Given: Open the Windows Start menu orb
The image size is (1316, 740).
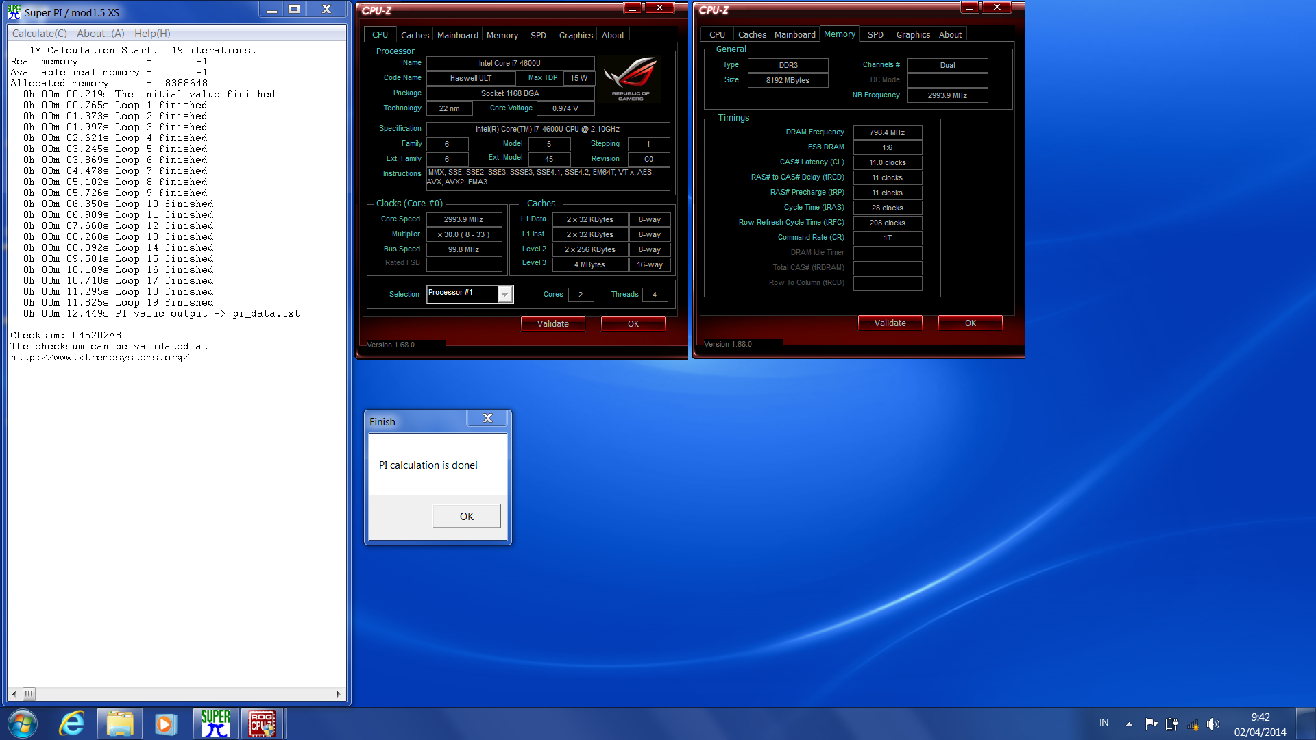Looking at the screenshot, I should coord(23,724).
